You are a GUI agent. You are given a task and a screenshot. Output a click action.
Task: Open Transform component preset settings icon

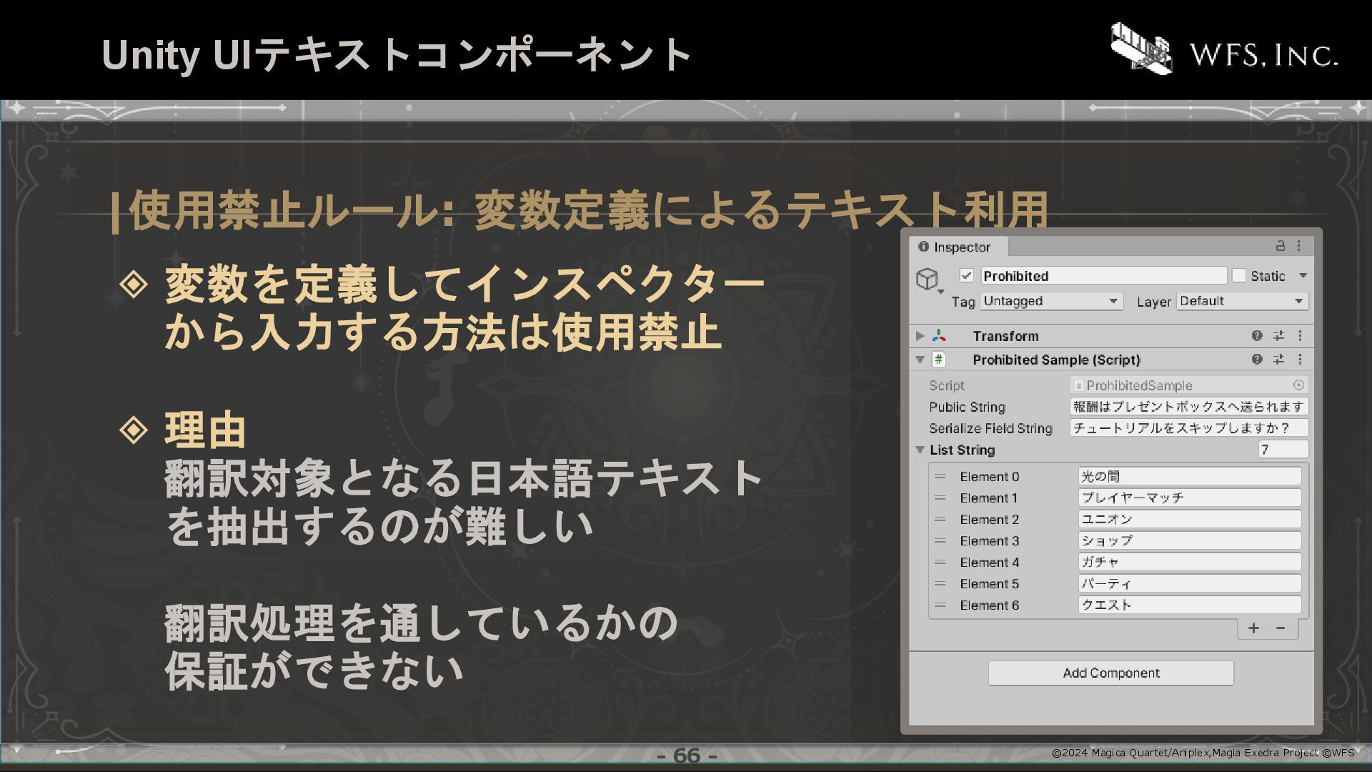(x=1278, y=336)
